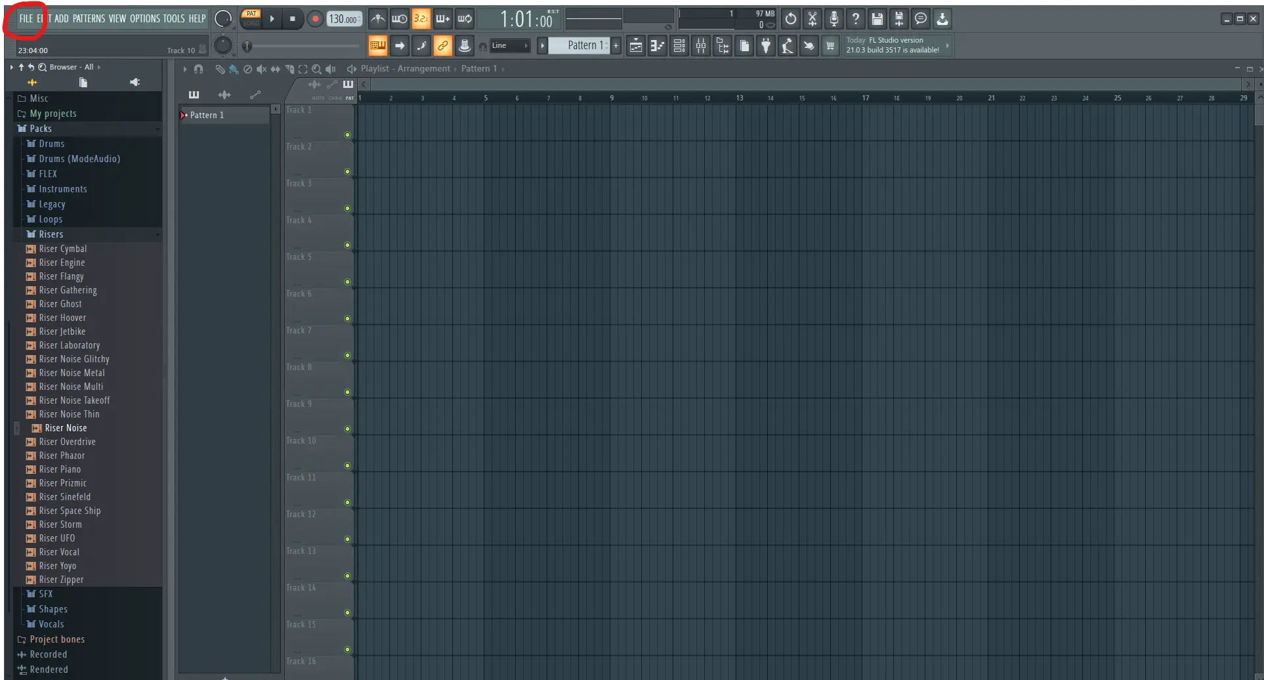Select the Playlist paint brush tool
The height and width of the screenshot is (680, 1264).
(234, 69)
